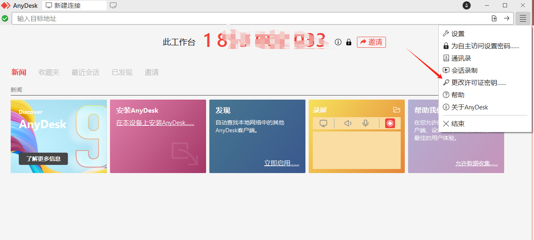Image resolution: width=534 pixels, height=240 pixels.
Task: Switch to the 收藏夹 tab
Action: tap(49, 72)
